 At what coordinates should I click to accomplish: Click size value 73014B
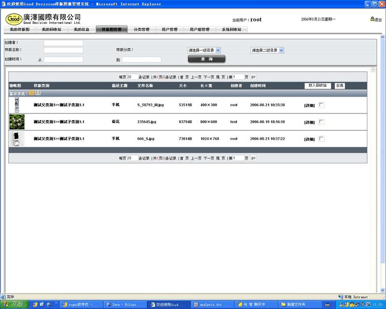tap(185, 139)
